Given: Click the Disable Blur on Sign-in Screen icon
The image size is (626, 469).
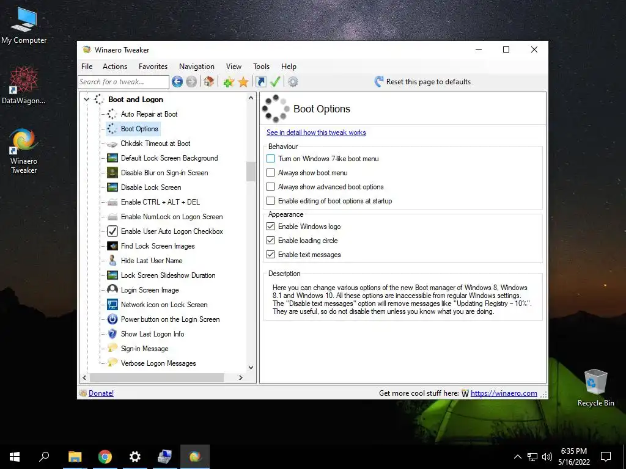Looking at the screenshot, I should pos(112,173).
